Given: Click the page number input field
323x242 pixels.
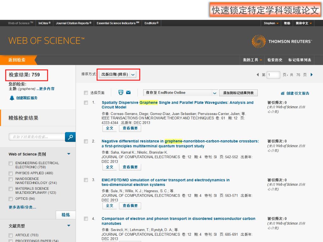Looking at the screenshot, I should coord(273,75).
